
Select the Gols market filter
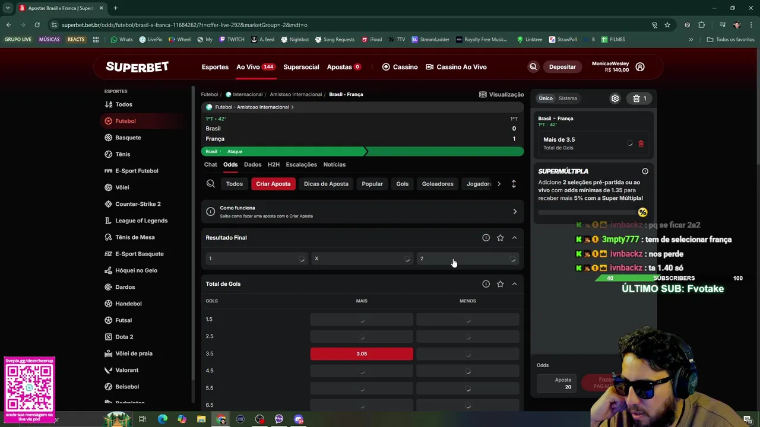403,184
